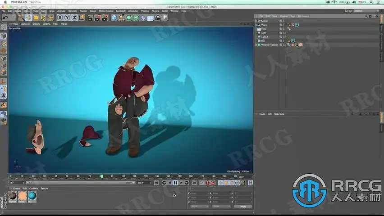Viewport: 384px width, 216px height.
Task: Open the Layout dropdown at top right
Action: (x=366, y=11)
